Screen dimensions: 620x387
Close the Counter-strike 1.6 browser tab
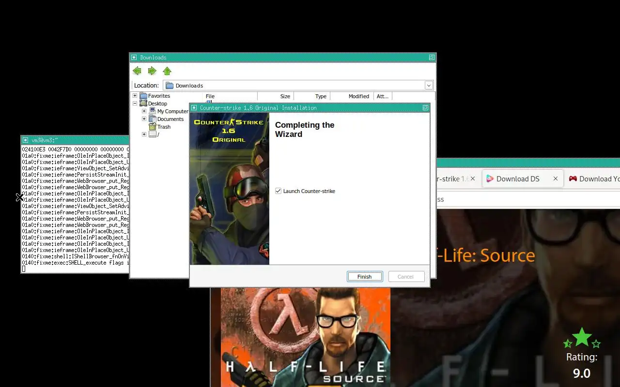click(473, 179)
